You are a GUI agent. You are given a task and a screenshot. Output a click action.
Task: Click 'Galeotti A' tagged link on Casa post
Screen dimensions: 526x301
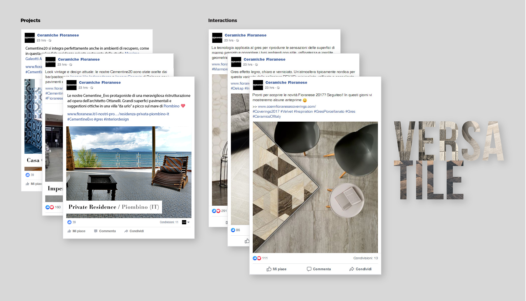[x=34, y=59]
